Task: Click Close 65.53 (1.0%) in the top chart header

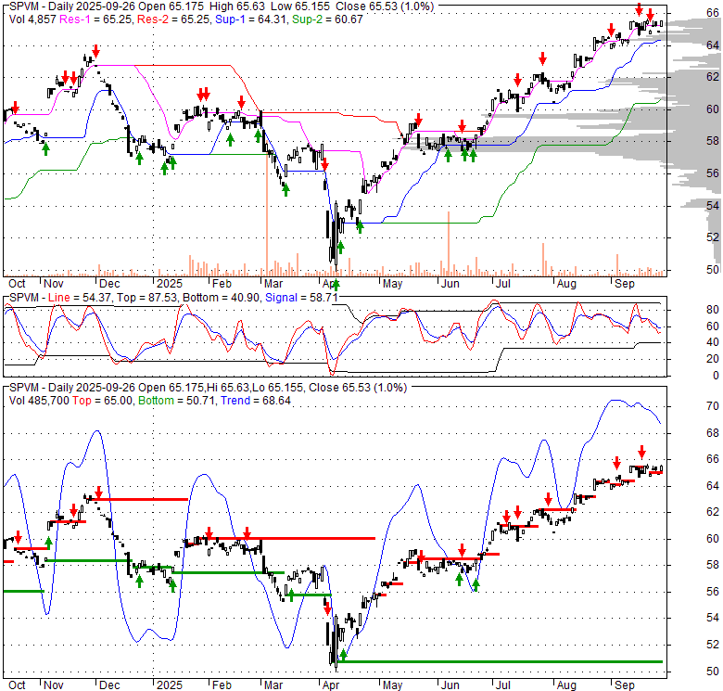Action: point(385,6)
